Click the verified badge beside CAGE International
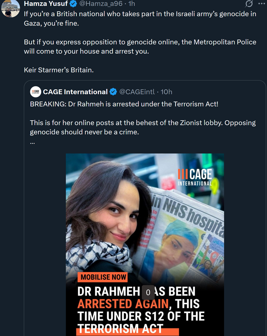This screenshot has height=336, width=267. [x=113, y=92]
